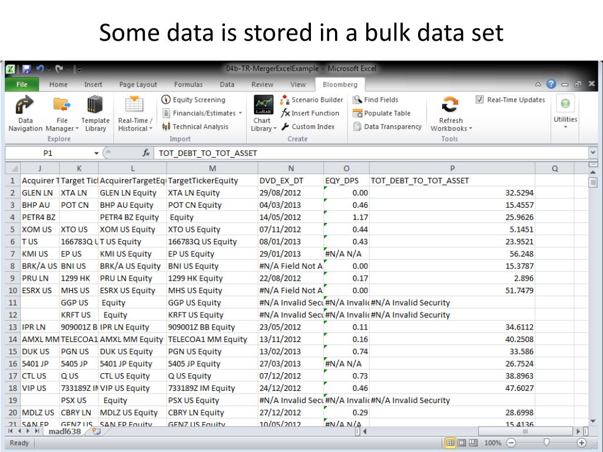
Task: Click the formula bar showing TOT_DEBT_TO_TOT_ASSET
Action: click(x=371, y=153)
